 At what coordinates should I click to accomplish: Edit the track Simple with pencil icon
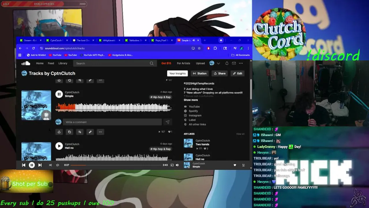pos(90,132)
